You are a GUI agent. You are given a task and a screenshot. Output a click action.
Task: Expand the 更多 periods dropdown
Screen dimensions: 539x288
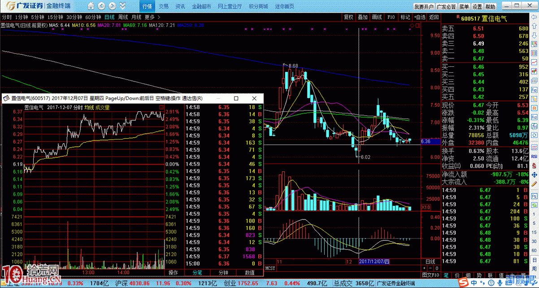(152, 17)
